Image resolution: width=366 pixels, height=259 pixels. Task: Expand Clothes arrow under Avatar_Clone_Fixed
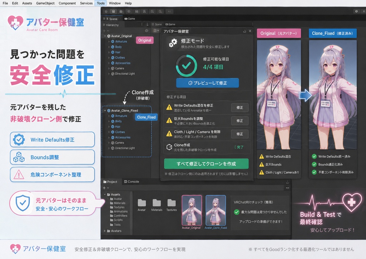pos(109,132)
